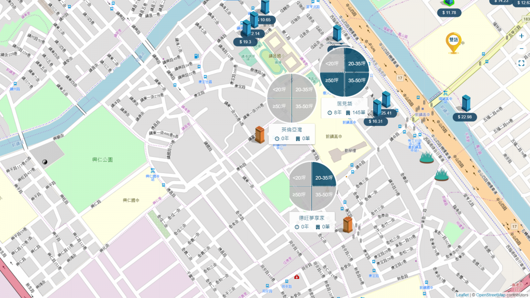Viewport: 530px width, 298px height.
Task: Click the $ 19.3 price label
Action: tap(245, 42)
